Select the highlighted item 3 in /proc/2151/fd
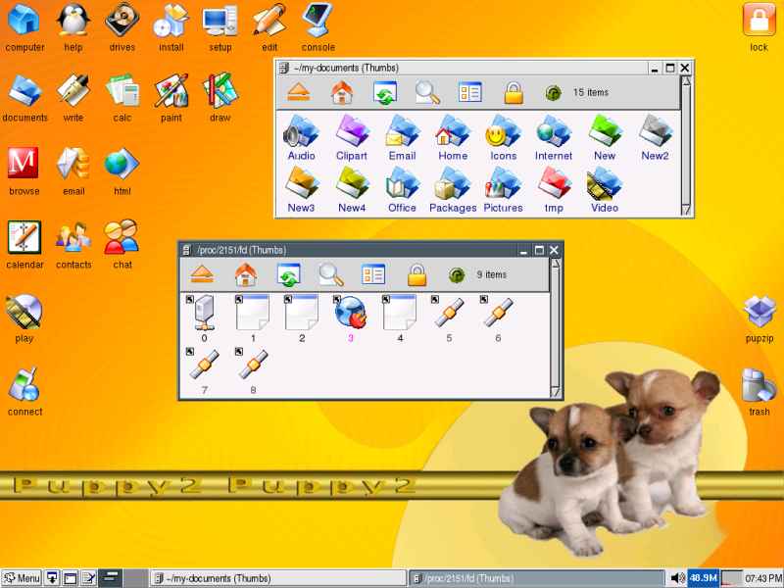The width and height of the screenshot is (784, 588). 350,319
